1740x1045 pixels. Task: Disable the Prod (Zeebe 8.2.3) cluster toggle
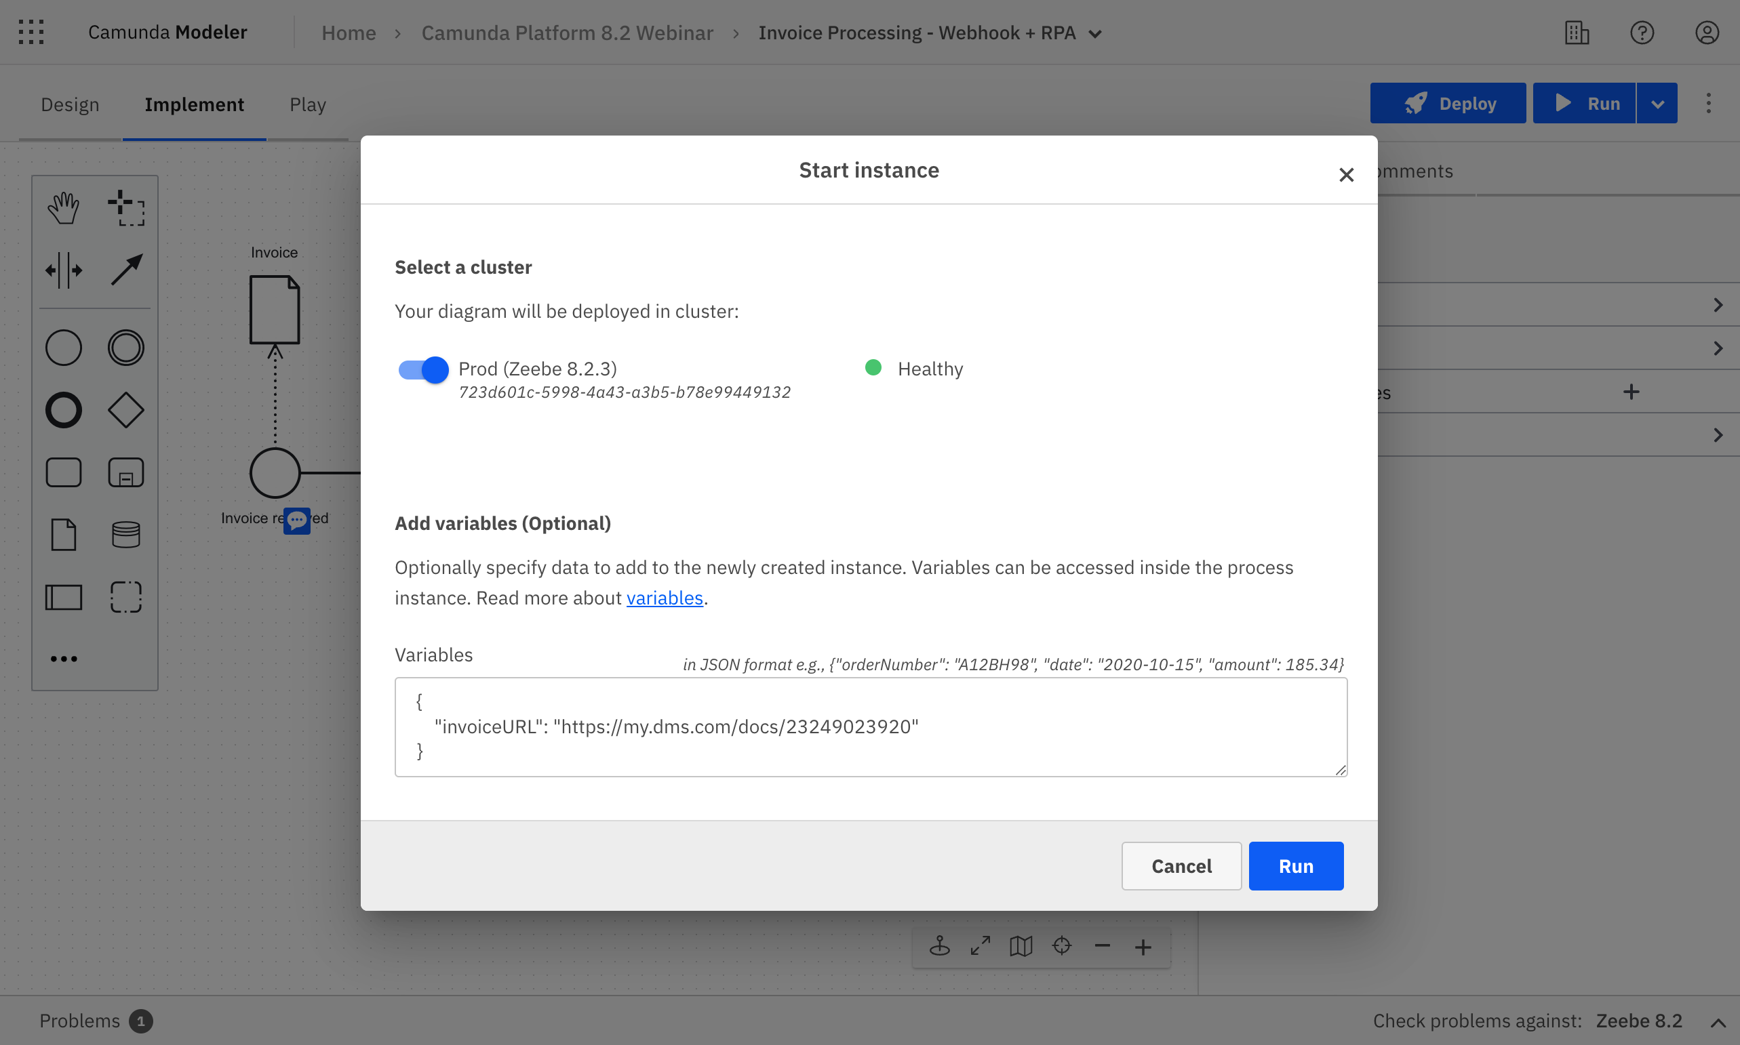coord(422,369)
